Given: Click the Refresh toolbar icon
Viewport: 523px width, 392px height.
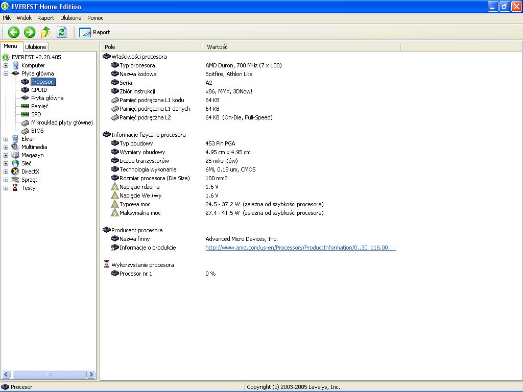Looking at the screenshot, I should pos(62,32).
